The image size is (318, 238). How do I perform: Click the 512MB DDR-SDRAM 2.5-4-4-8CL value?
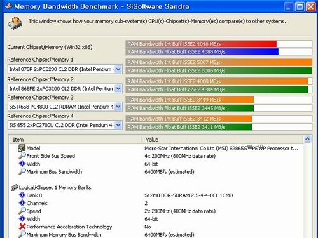189,195
